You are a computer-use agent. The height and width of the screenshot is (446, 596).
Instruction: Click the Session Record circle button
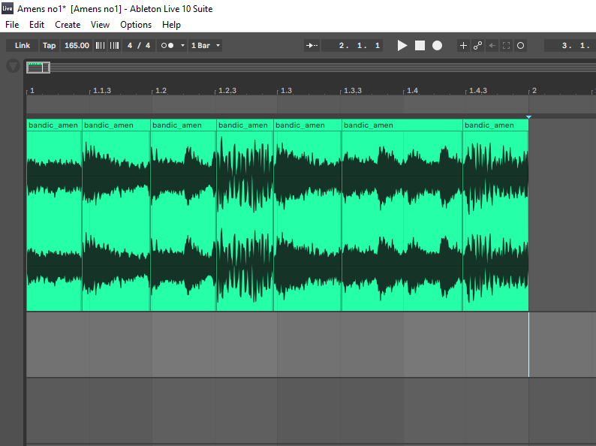tap(521, 46)
